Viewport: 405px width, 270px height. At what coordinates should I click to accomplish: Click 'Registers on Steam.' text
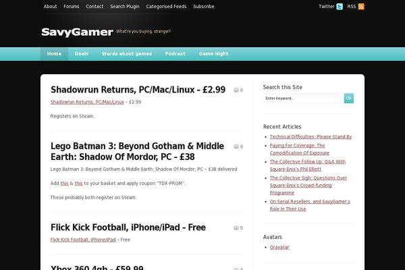click(x=73, y=116)
